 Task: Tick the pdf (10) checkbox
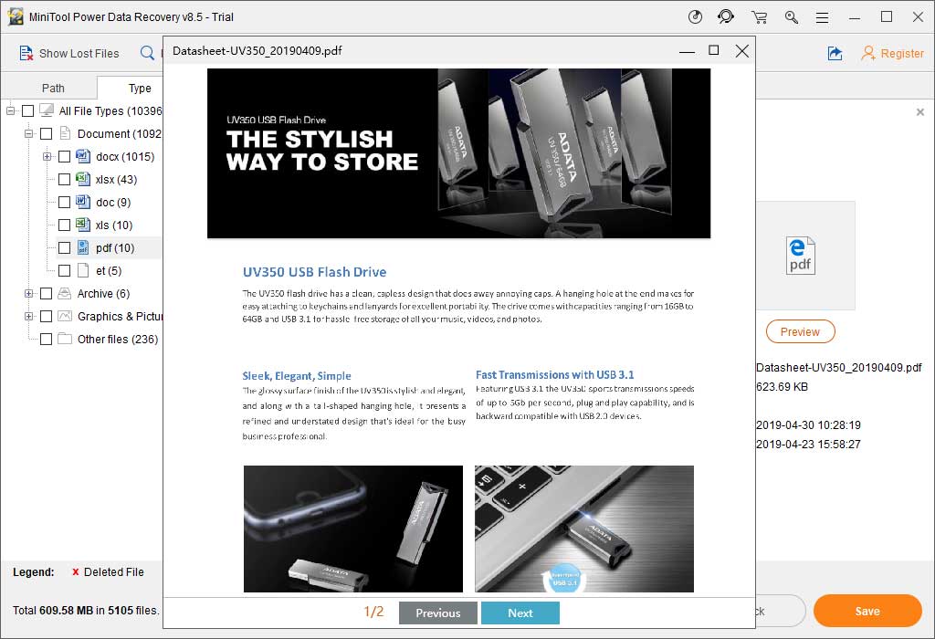(64, 248)
